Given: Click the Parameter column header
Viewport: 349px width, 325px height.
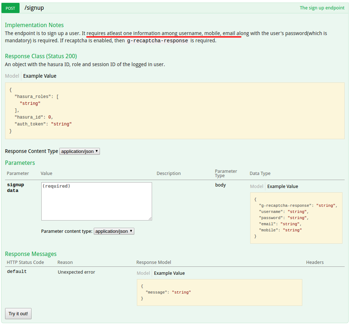Looking at the screenshot, I should click(x=18, y=174).
